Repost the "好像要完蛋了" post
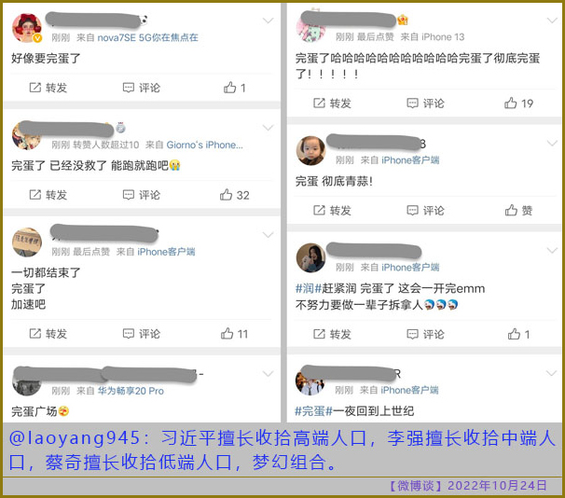 [x=48, y=88]
